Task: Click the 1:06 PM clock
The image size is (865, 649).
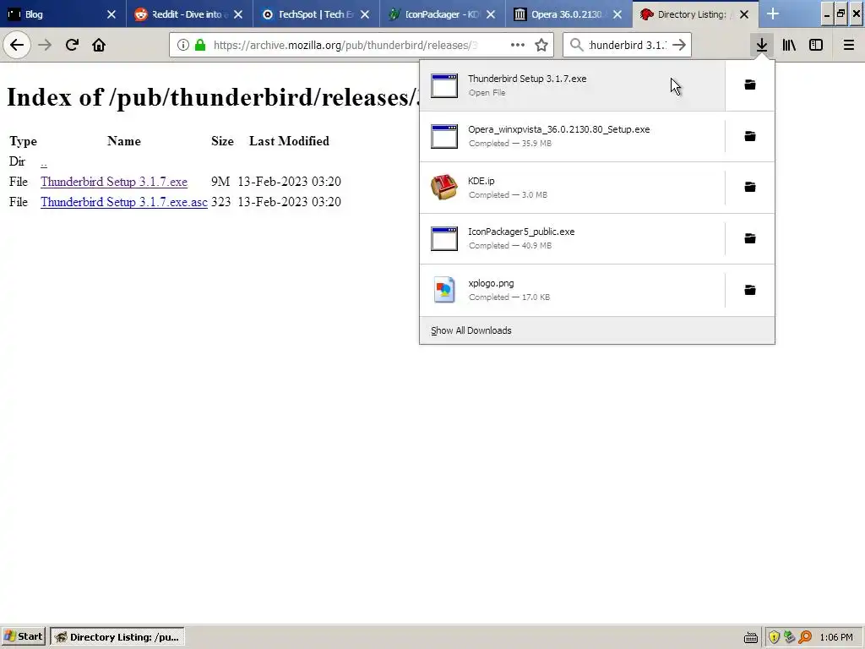Action: click(836, 637)
